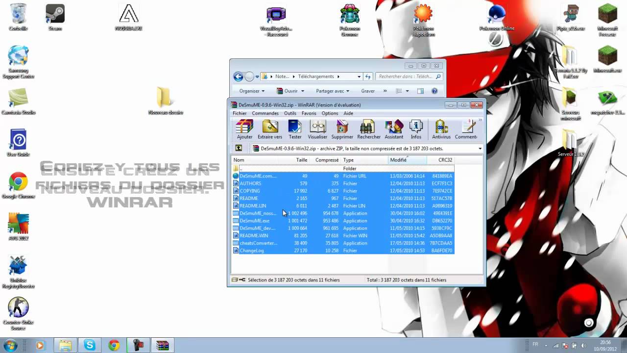Open the Partager avec dropdown in Explorer
627x353 pixels.
[x=333, y=91]
